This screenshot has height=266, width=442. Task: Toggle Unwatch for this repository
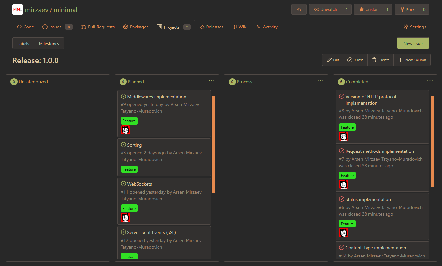click(325, 9)
